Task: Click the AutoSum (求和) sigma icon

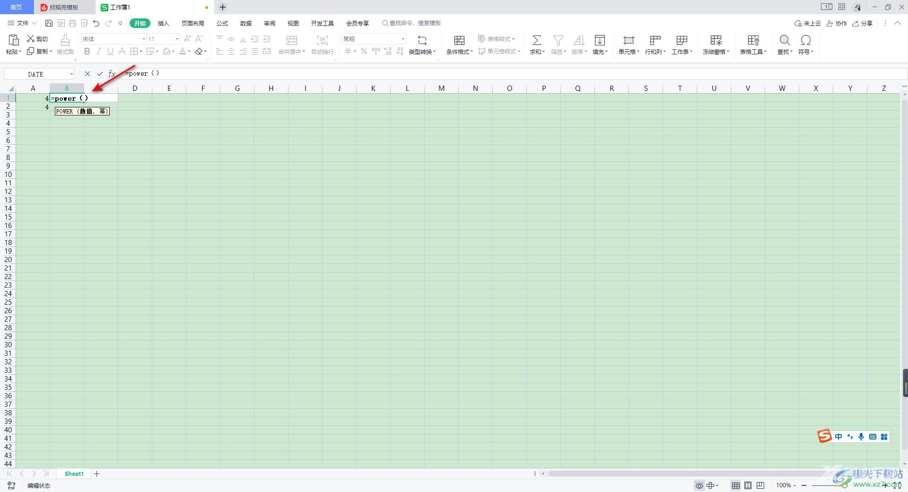Action: [x=537, y=40]
